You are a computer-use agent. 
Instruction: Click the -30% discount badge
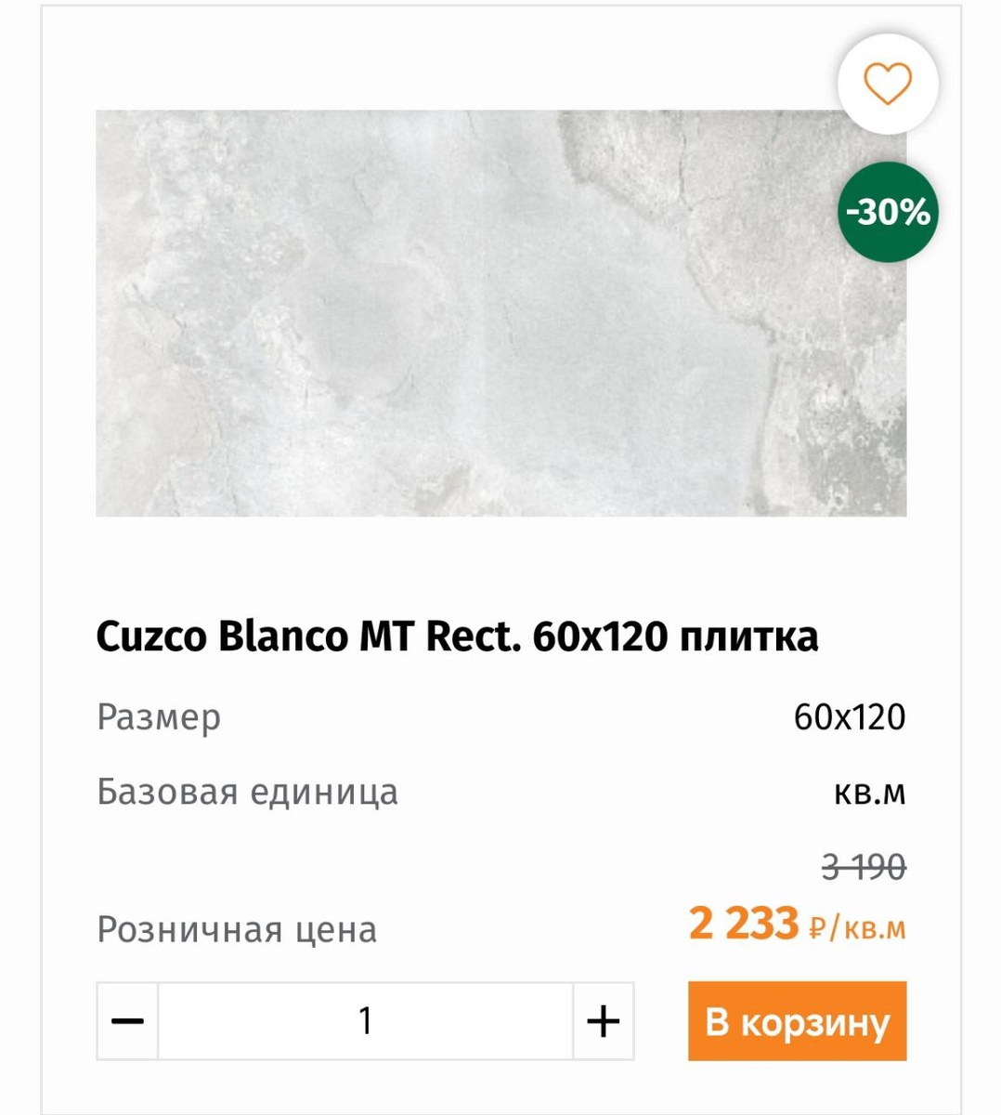point(887,212)
